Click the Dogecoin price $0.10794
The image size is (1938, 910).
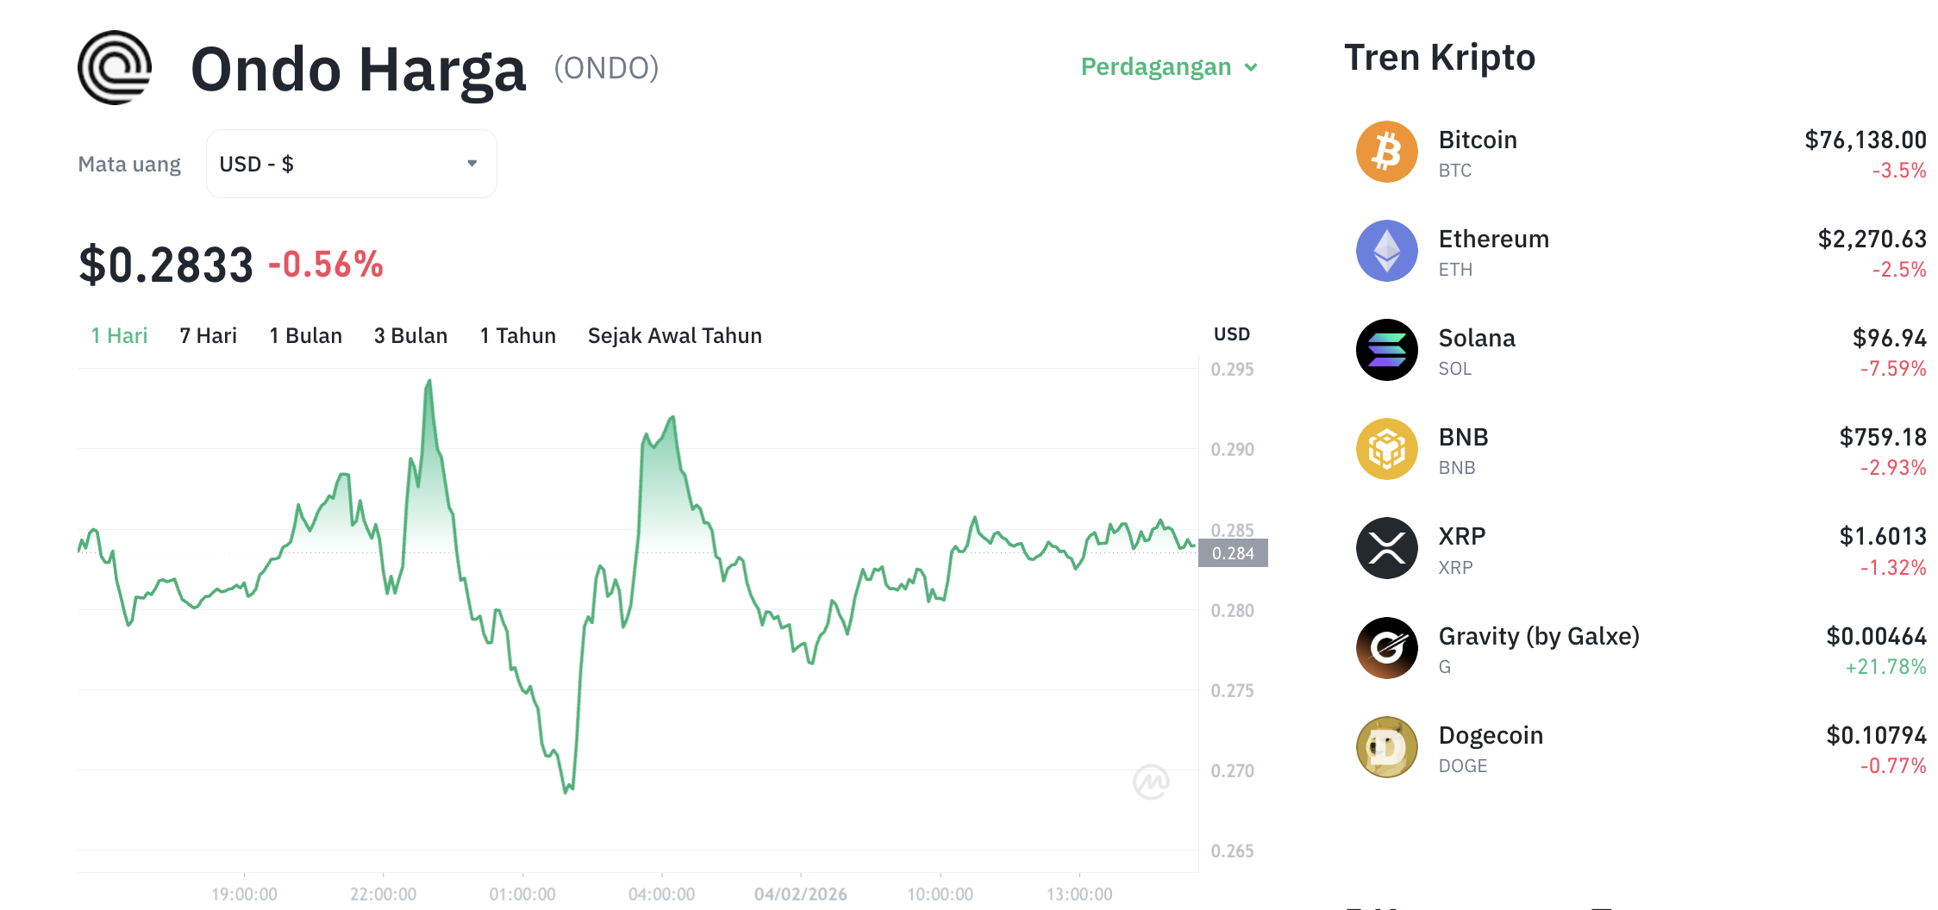pos(1865,734)
